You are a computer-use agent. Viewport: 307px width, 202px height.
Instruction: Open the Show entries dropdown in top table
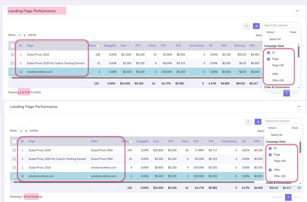tap(21, 35)
